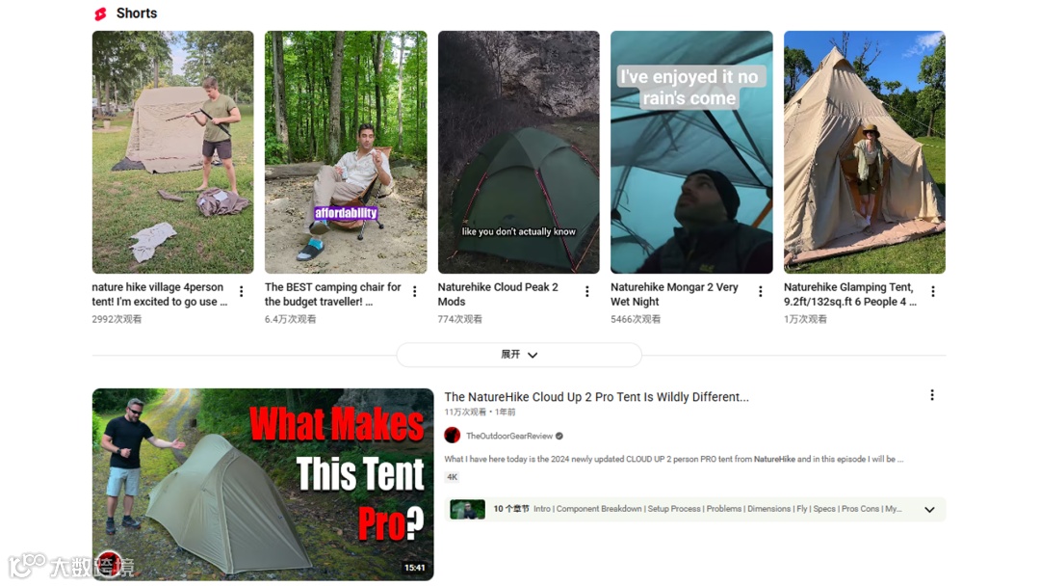Expand the Shorts shelf with 展开 button
The width and height of the screenshot is (1040, 586).
coord(519,355)
